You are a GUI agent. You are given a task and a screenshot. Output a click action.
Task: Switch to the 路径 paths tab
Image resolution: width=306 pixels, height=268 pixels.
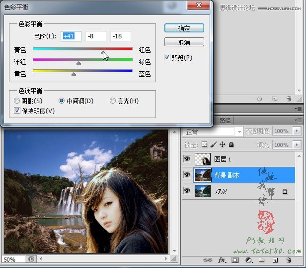[x=225, y=120]
